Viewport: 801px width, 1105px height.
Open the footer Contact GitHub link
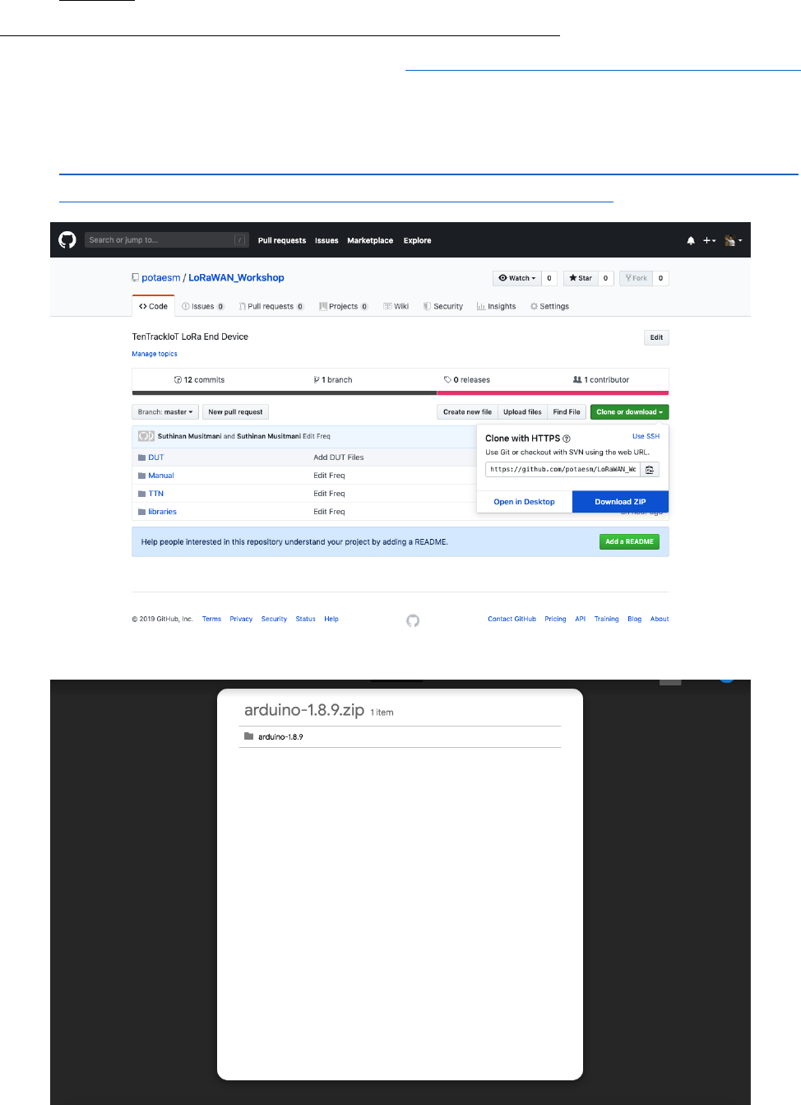coord(512,619)
